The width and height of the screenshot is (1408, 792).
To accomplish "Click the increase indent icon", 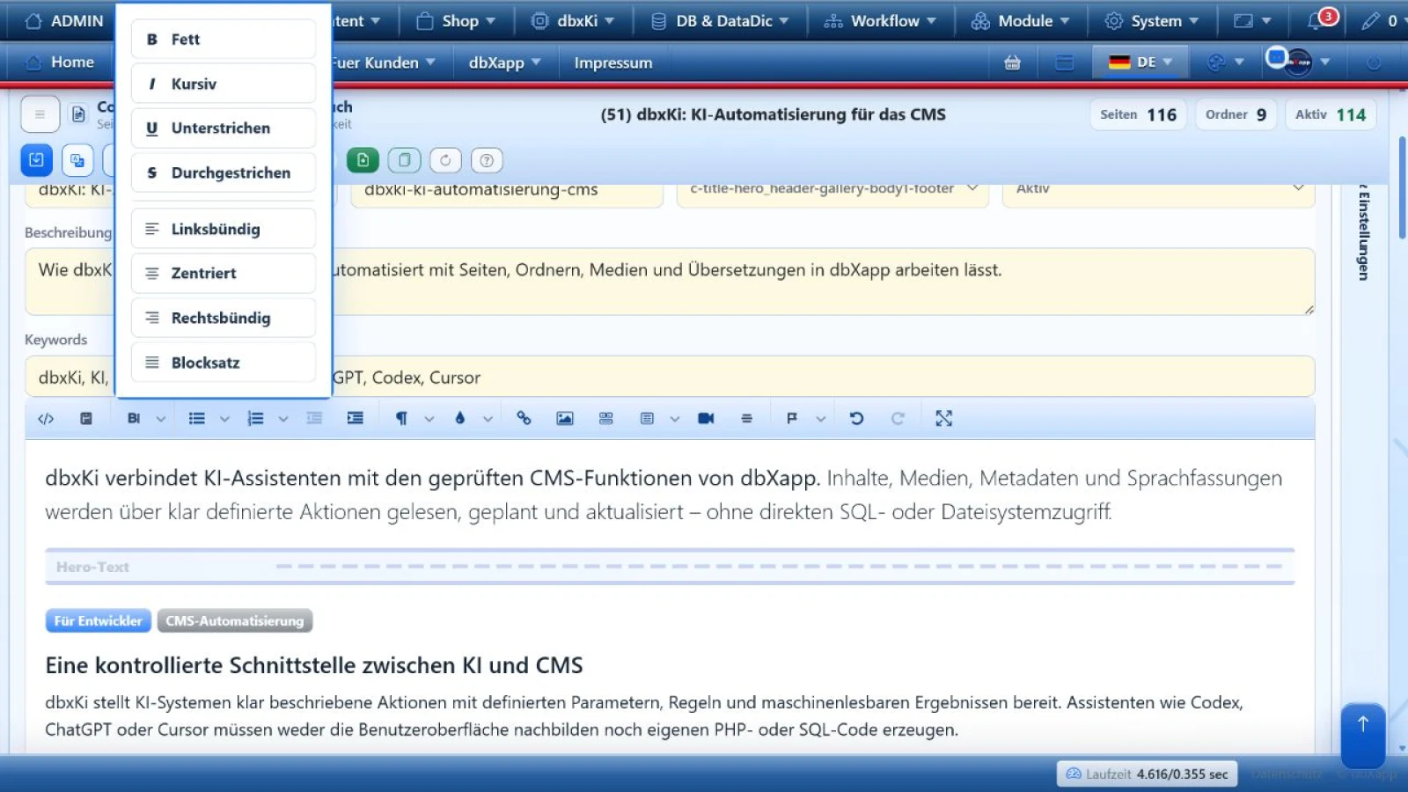I will pos(356,419).
